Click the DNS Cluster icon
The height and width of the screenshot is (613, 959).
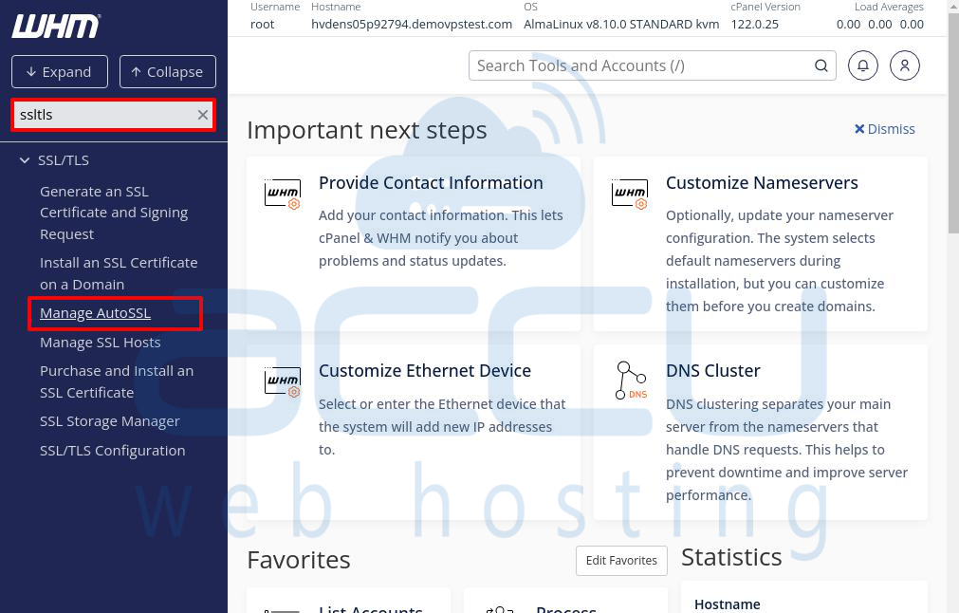(629, 381)
